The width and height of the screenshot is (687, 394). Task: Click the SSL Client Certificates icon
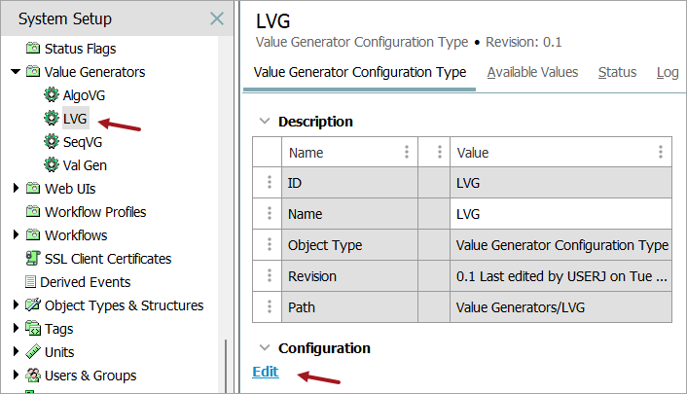[x=33, y=258]
